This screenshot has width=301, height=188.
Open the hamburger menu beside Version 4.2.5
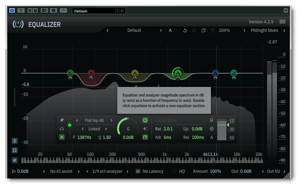tap(282, 22)
